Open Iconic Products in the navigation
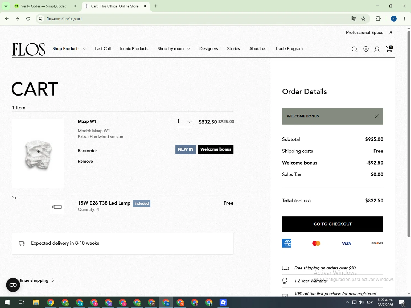The image size is (411, 308). [134, 49]
